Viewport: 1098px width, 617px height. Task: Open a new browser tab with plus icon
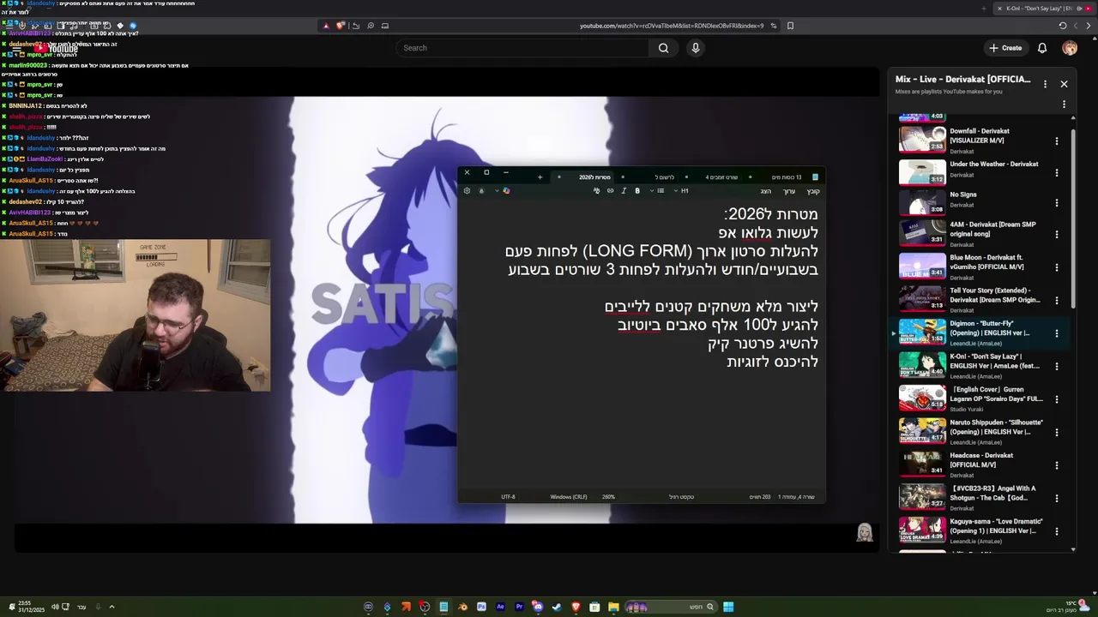pyautogui.click(x=984, y=9)
